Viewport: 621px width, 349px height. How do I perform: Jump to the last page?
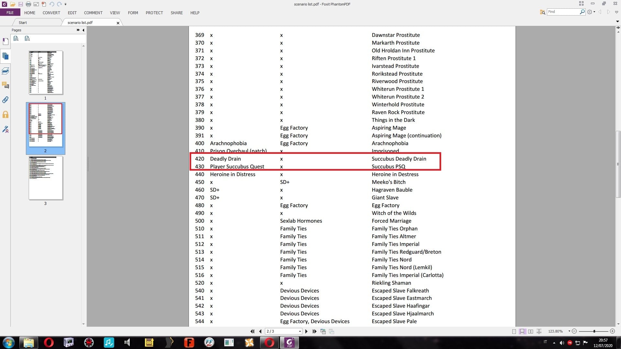coord(314,331)
